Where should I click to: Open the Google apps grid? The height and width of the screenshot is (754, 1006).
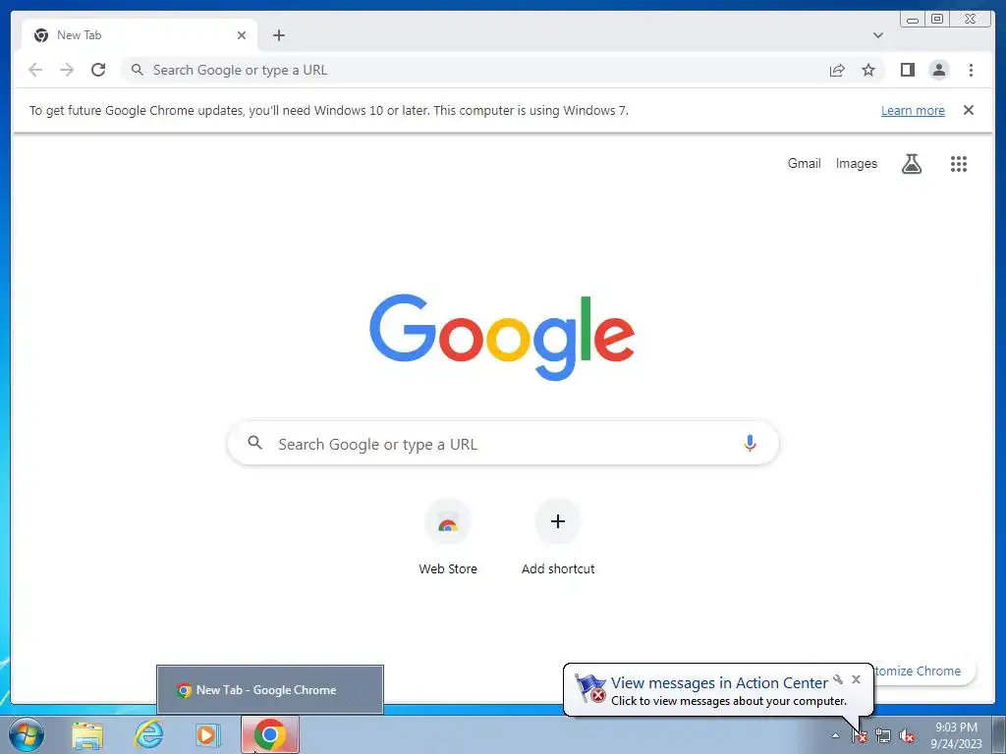tap(959, 164)
